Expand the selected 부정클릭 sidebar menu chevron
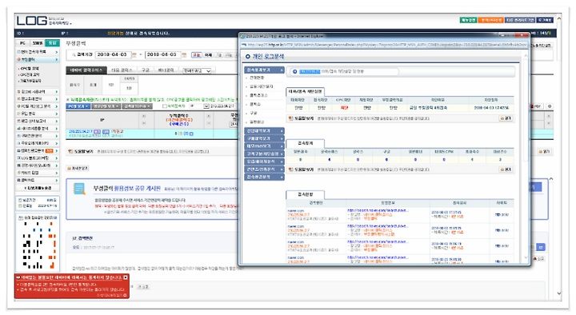The height and width of the screenshot is (315, 576). click(57, 59)
